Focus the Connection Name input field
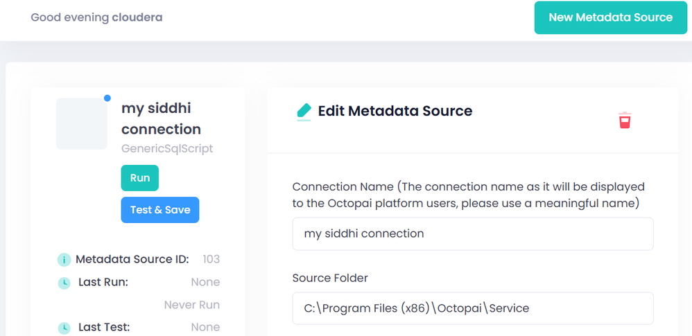692x336 pixels. click(x=472, y=233)
